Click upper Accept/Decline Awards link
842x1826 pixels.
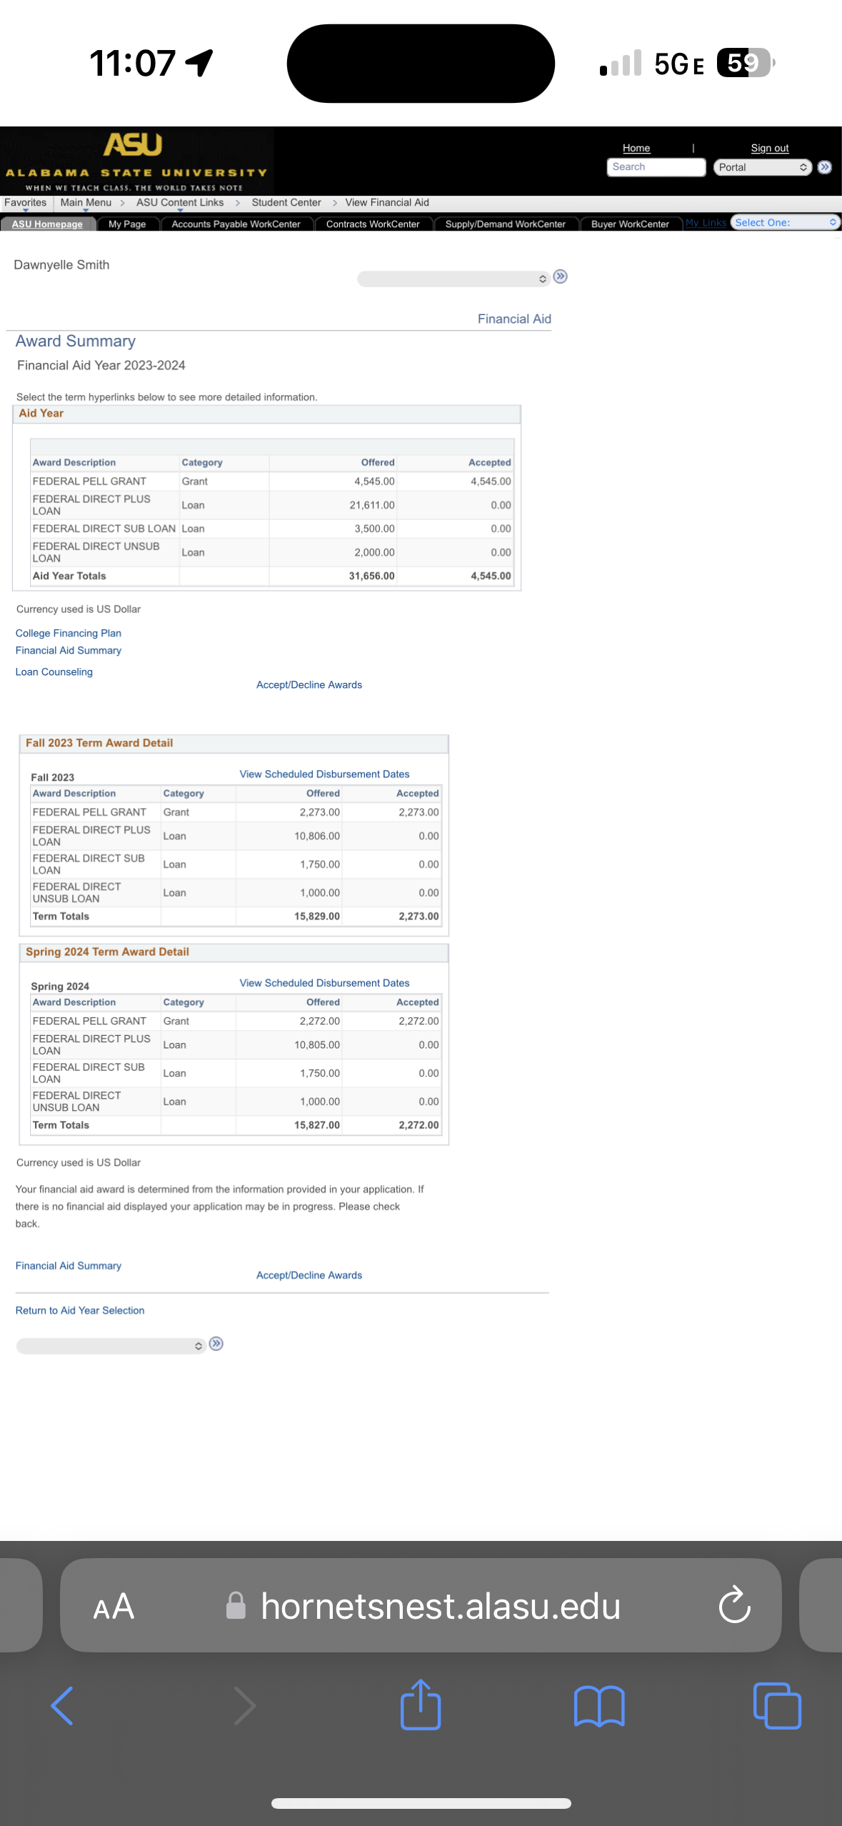pyautogui.click(x=309, y=684)
